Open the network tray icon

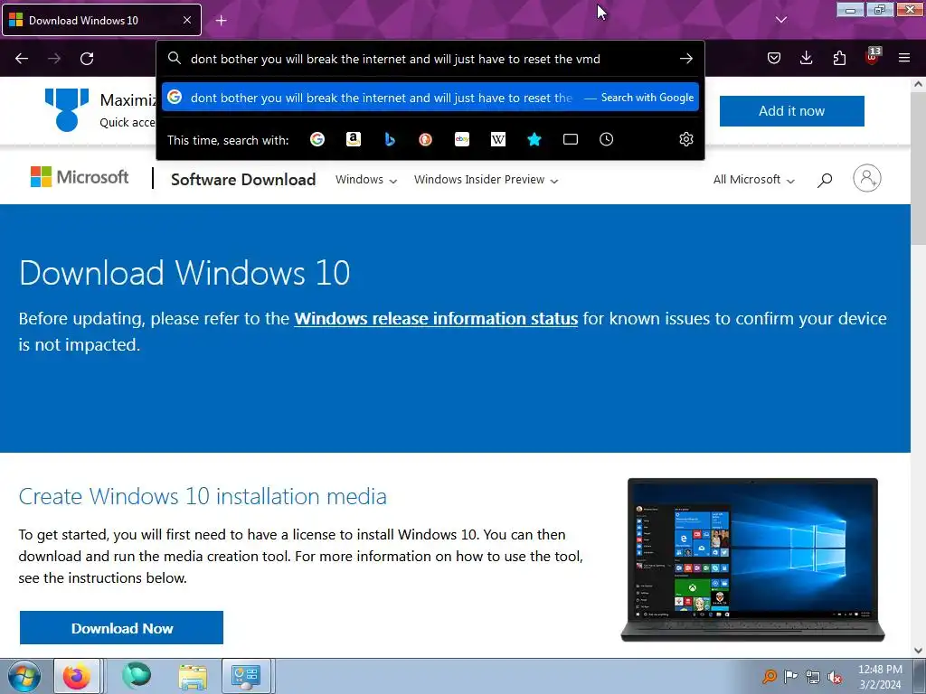[813, 677]
